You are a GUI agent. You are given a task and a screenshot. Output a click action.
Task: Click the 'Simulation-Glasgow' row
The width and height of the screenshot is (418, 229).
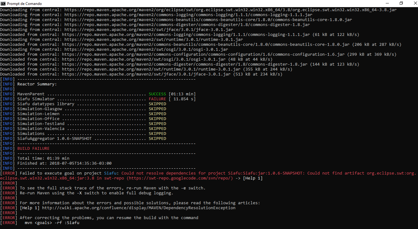click(40, 109)
